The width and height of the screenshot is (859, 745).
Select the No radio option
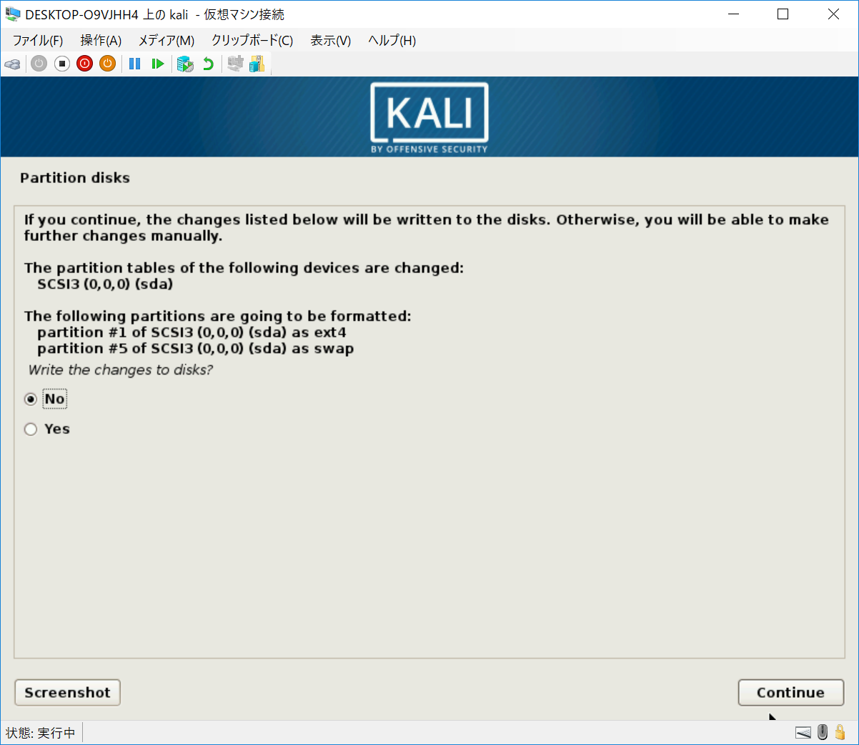[31, 399]
